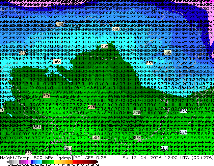Click the dark maroon arrow at legend's warm end
Screen dimensions: 214x166
click(97, 162)
